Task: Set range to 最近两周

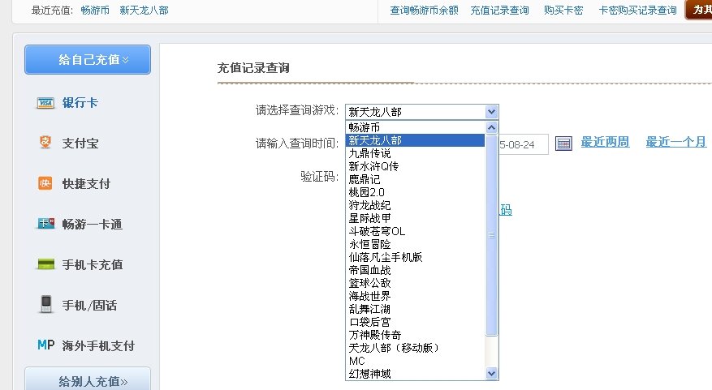Action: [605, 142]
